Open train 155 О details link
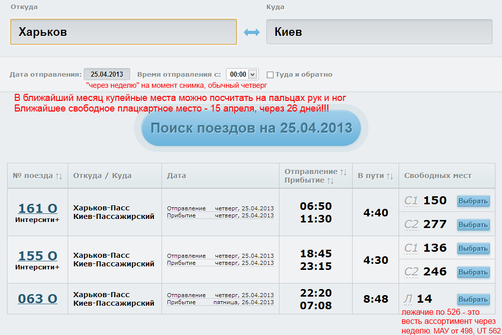This screenshot has width=502, height=335. coord(38,255)
